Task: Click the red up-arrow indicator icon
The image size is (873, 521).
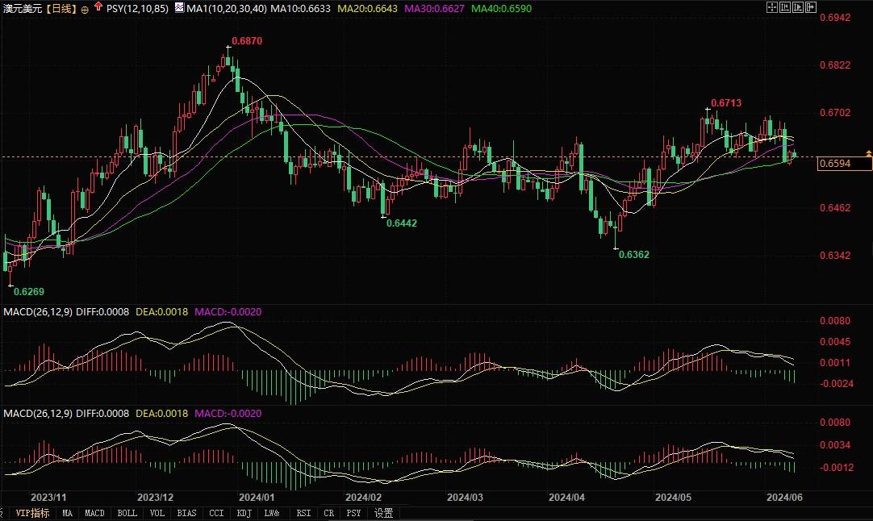Action: tap(98, 6)
